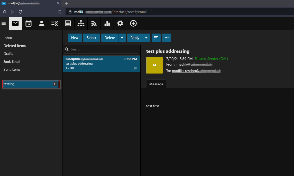Open the Notes icon

pos(68,24)
